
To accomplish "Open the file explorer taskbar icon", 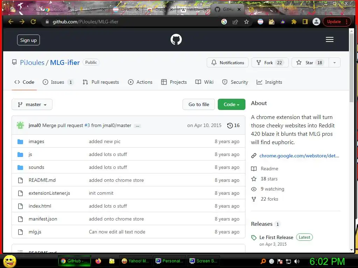I will 112,261.
